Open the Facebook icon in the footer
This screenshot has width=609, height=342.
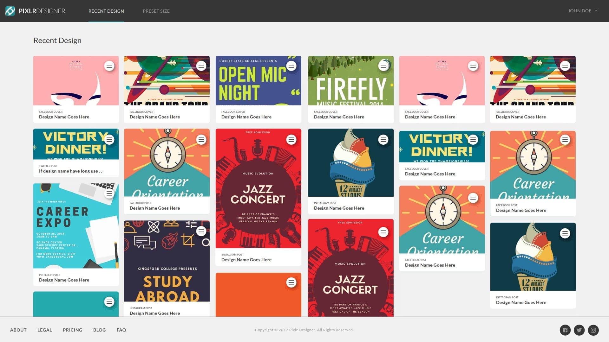[565, 330]
